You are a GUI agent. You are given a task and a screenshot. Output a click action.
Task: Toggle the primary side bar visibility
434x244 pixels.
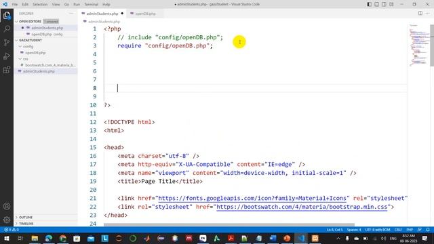(x=369, y=4)
